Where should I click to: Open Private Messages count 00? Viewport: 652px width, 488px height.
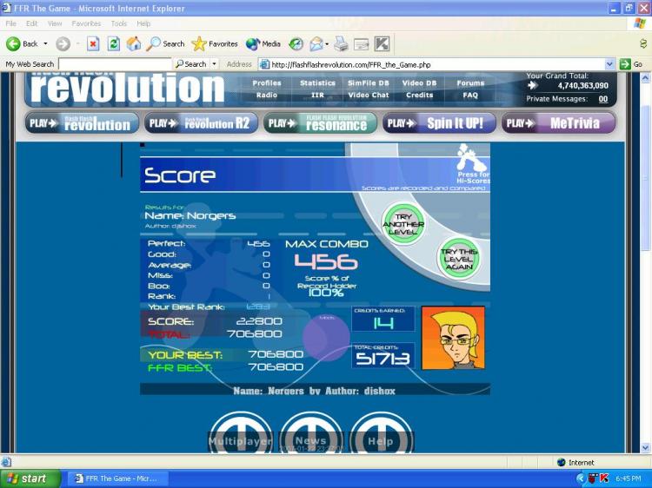coord(603,99)
